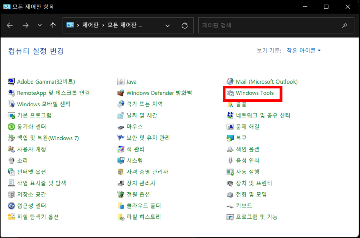The width and height of the screenshot is (360, 238).
Task: Click the 소리 speaker icon
Action: 11,160
